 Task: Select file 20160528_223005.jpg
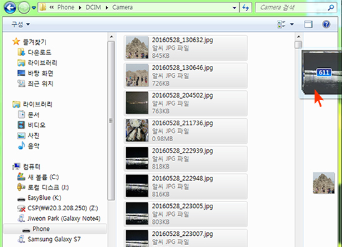pyautogui.click(x=186, y=213)
